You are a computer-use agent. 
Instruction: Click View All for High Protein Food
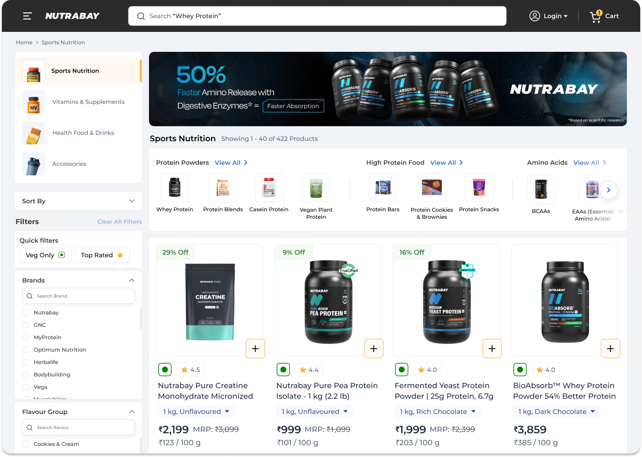tap(446, 163)
